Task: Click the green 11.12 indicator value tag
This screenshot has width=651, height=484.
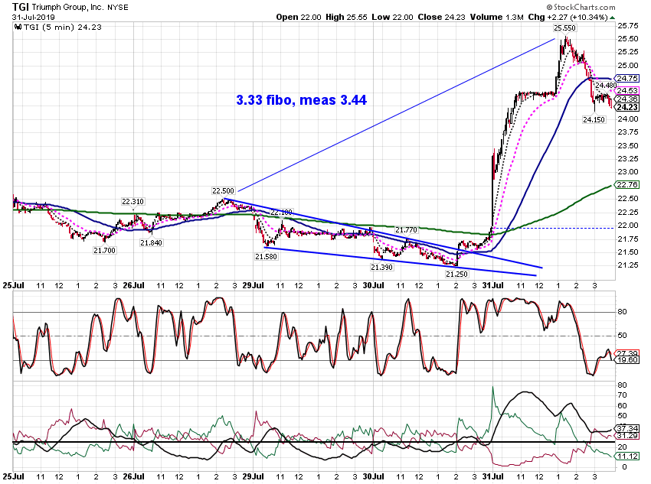Action: (627, 456)
